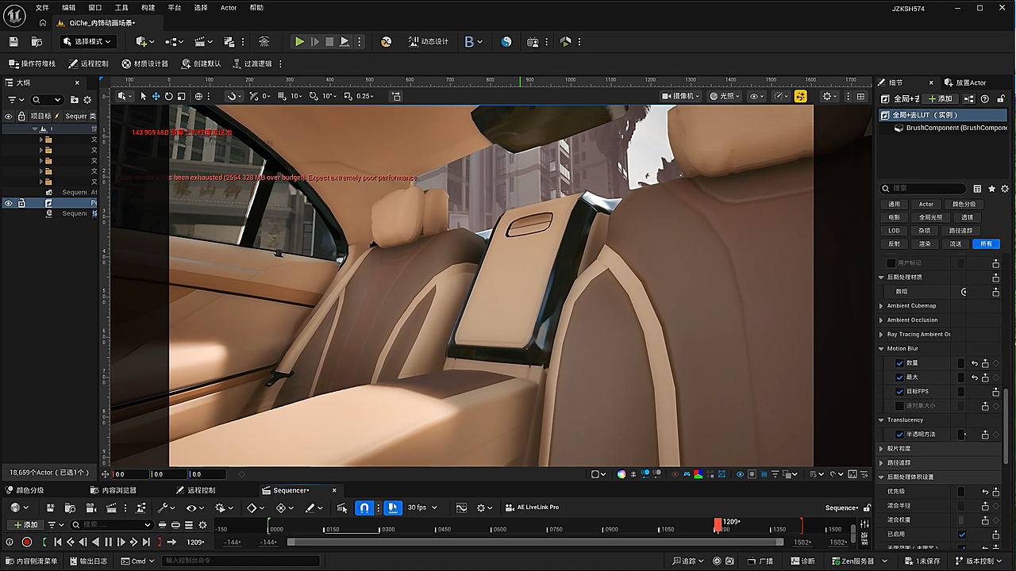Viewport: 1016px width, 571px height.
Task: Switch to the 放置Actor tab
Action: [x=966, y=82]
